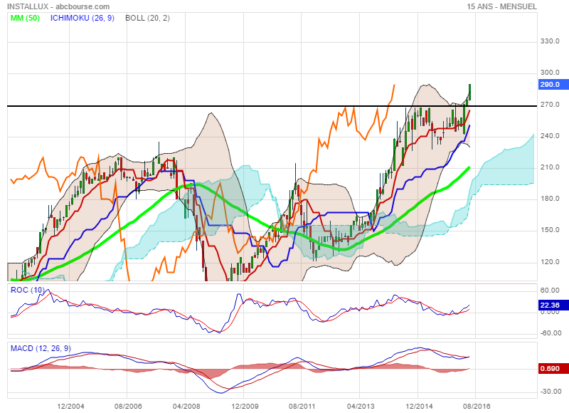This screenshot has width=569, height=413.
Task: Click the 04/2013 date axis label
Action: (361, 406)
